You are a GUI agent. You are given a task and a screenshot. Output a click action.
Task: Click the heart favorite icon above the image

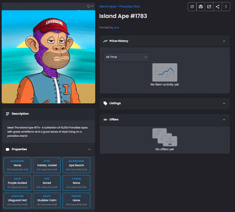pos(89,7)
